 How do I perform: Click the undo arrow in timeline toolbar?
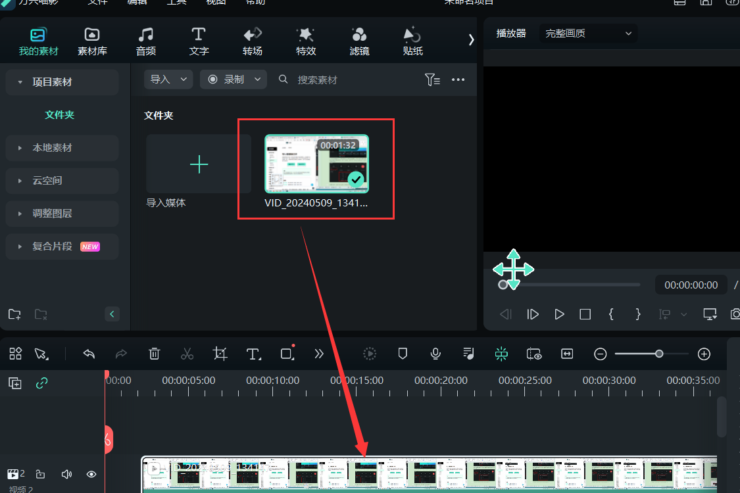point(89,354)
